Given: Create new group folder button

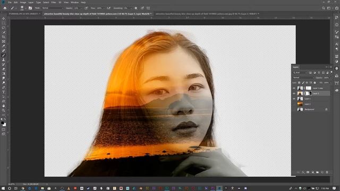Looking at the screenshot, I should point(317,172).
